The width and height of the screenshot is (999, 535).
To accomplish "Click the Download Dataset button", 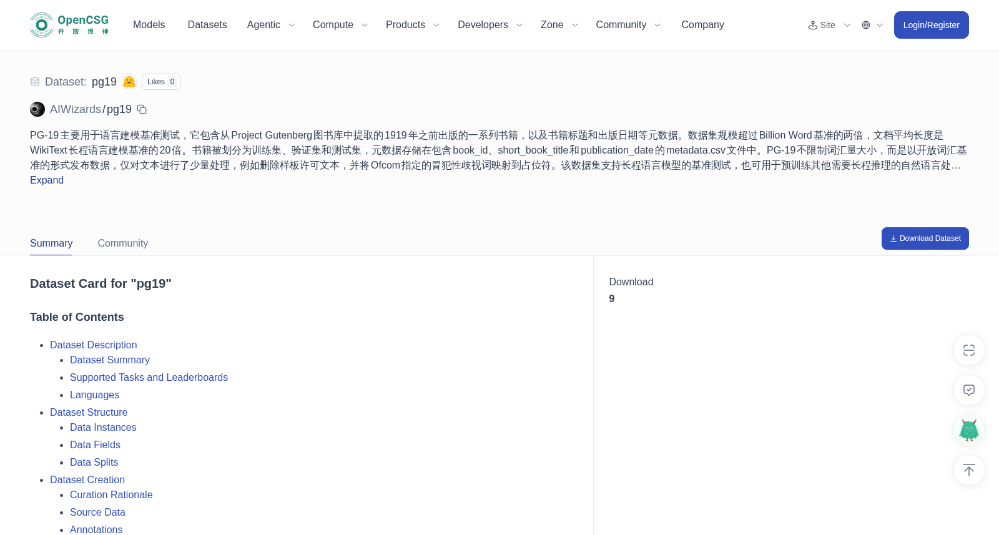I will [925, 238].
